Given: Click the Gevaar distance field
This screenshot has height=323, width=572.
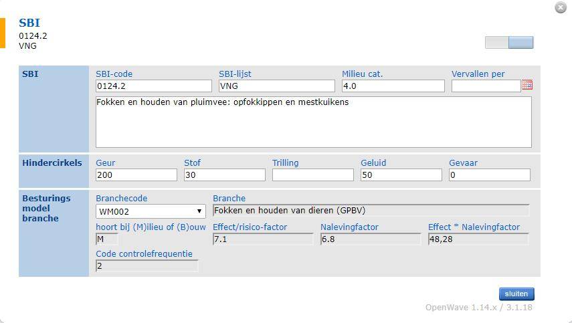Looking at the screenshot, I should tap(489, 175).
